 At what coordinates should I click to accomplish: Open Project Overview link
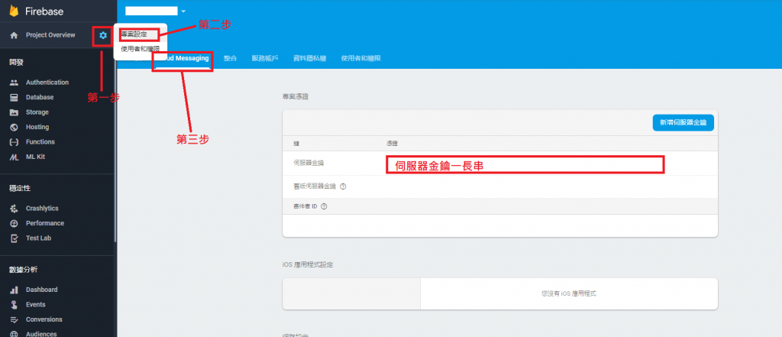50,35
